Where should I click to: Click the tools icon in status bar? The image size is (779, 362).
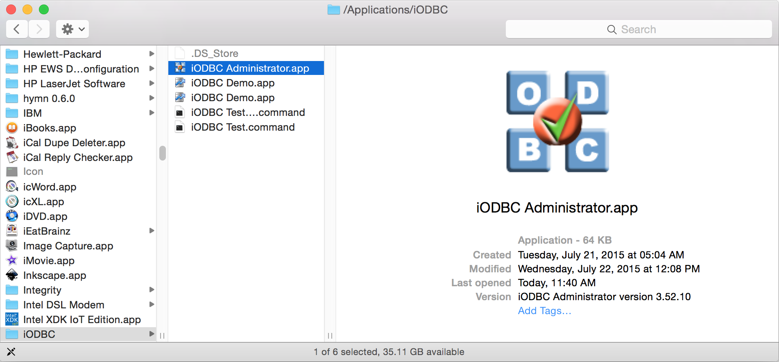(x=11, y=352)
